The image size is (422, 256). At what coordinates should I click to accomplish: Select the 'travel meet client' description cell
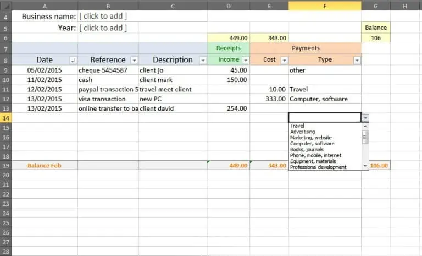173,89
